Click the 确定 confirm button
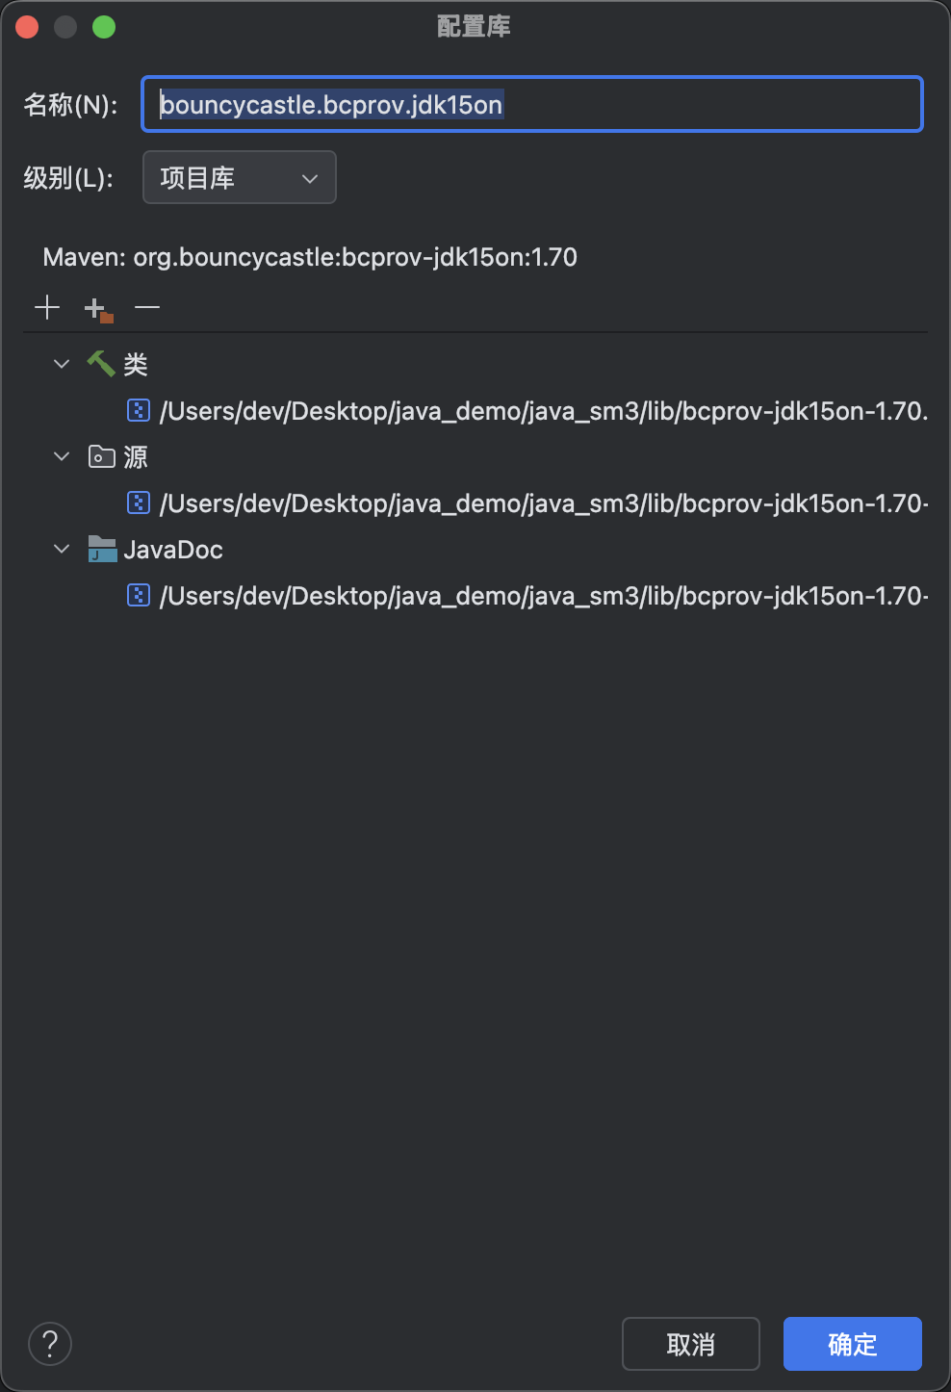 tap(853, 1344)
